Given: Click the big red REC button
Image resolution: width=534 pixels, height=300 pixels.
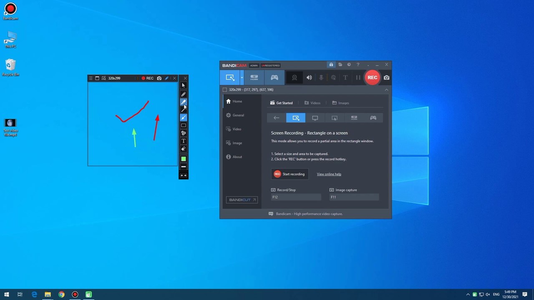Looking at the screenshot, I should pos(372,77).
